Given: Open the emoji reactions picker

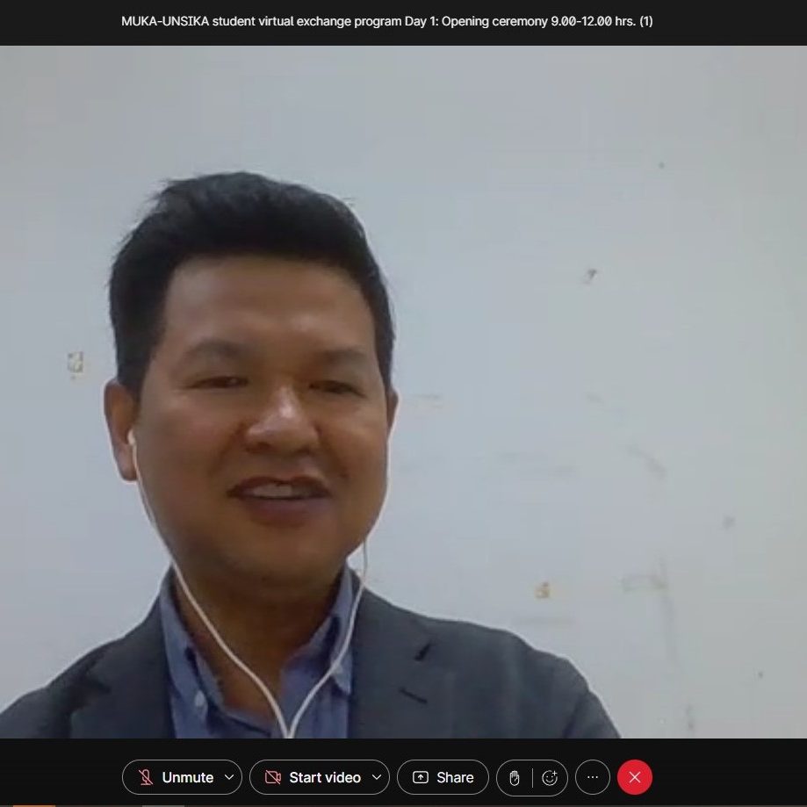Looking at the screenshot, I should click(x=551, y=777).
